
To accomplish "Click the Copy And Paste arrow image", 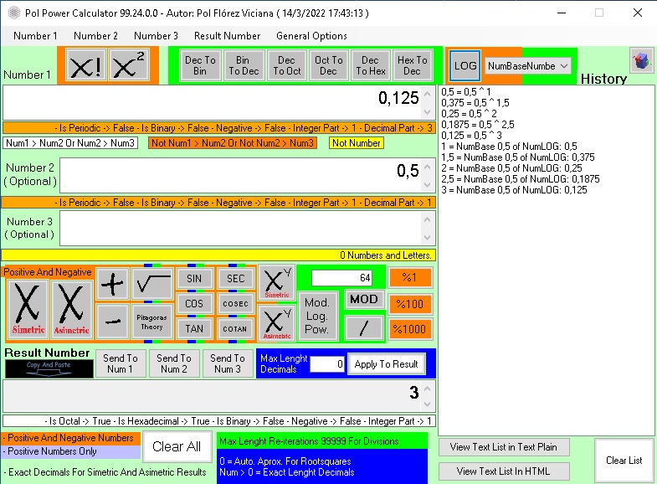I will coord(49,368).
